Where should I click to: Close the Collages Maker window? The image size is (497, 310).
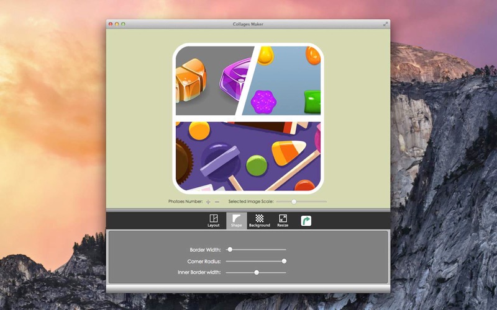111,24
